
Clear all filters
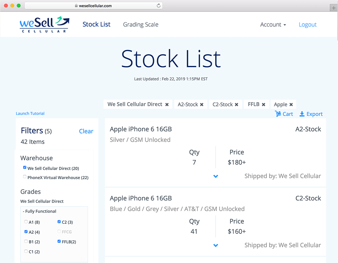click(86, 131)
